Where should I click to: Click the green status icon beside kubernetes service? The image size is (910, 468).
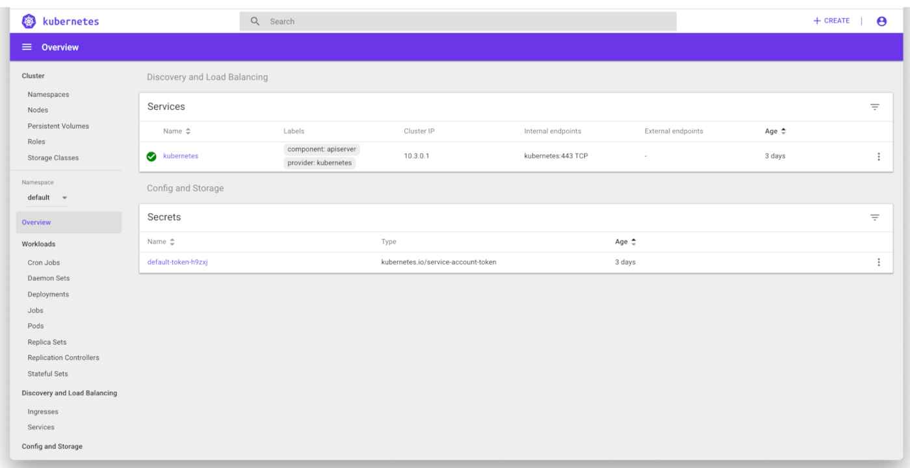click(150, 156)
